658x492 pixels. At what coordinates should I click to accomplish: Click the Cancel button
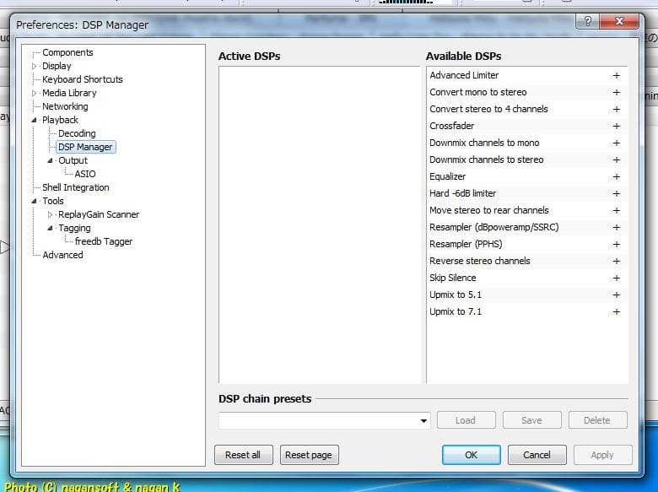pyautogui.click(x=537, y=455)
